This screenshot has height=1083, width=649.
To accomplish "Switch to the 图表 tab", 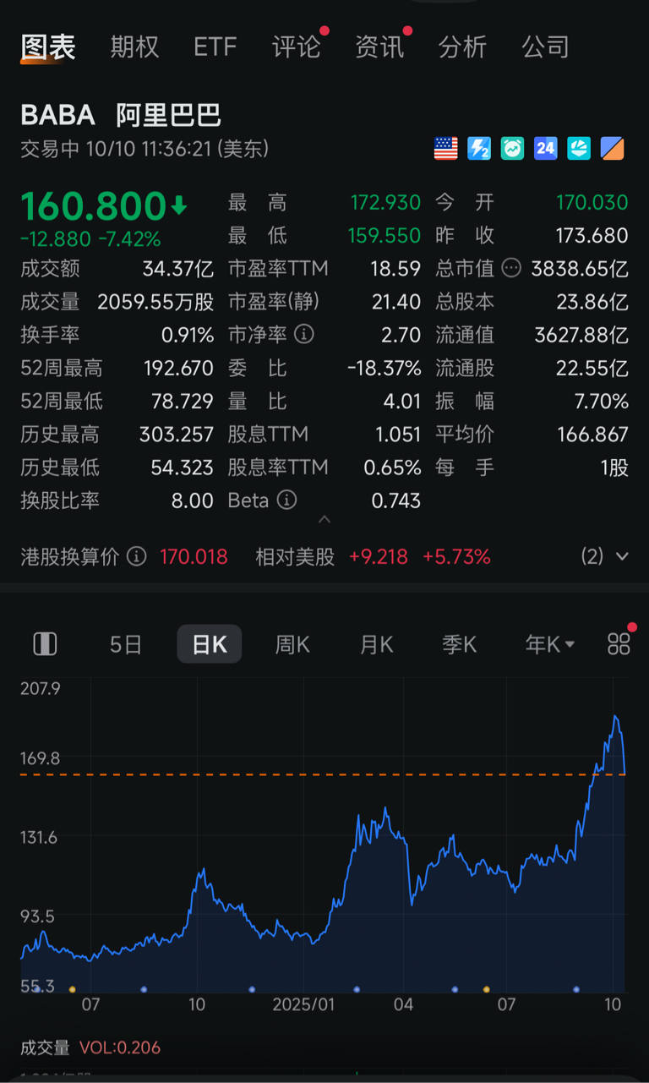I will click(48, 46).
